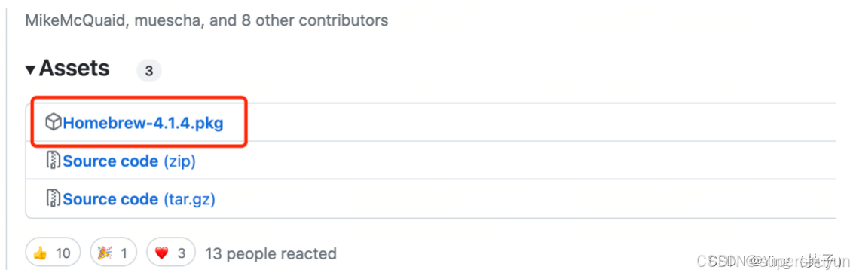The height and width of the screenshot is (276, 853).
Task: Click the red heart emoji icon
Action: point(161,253)
